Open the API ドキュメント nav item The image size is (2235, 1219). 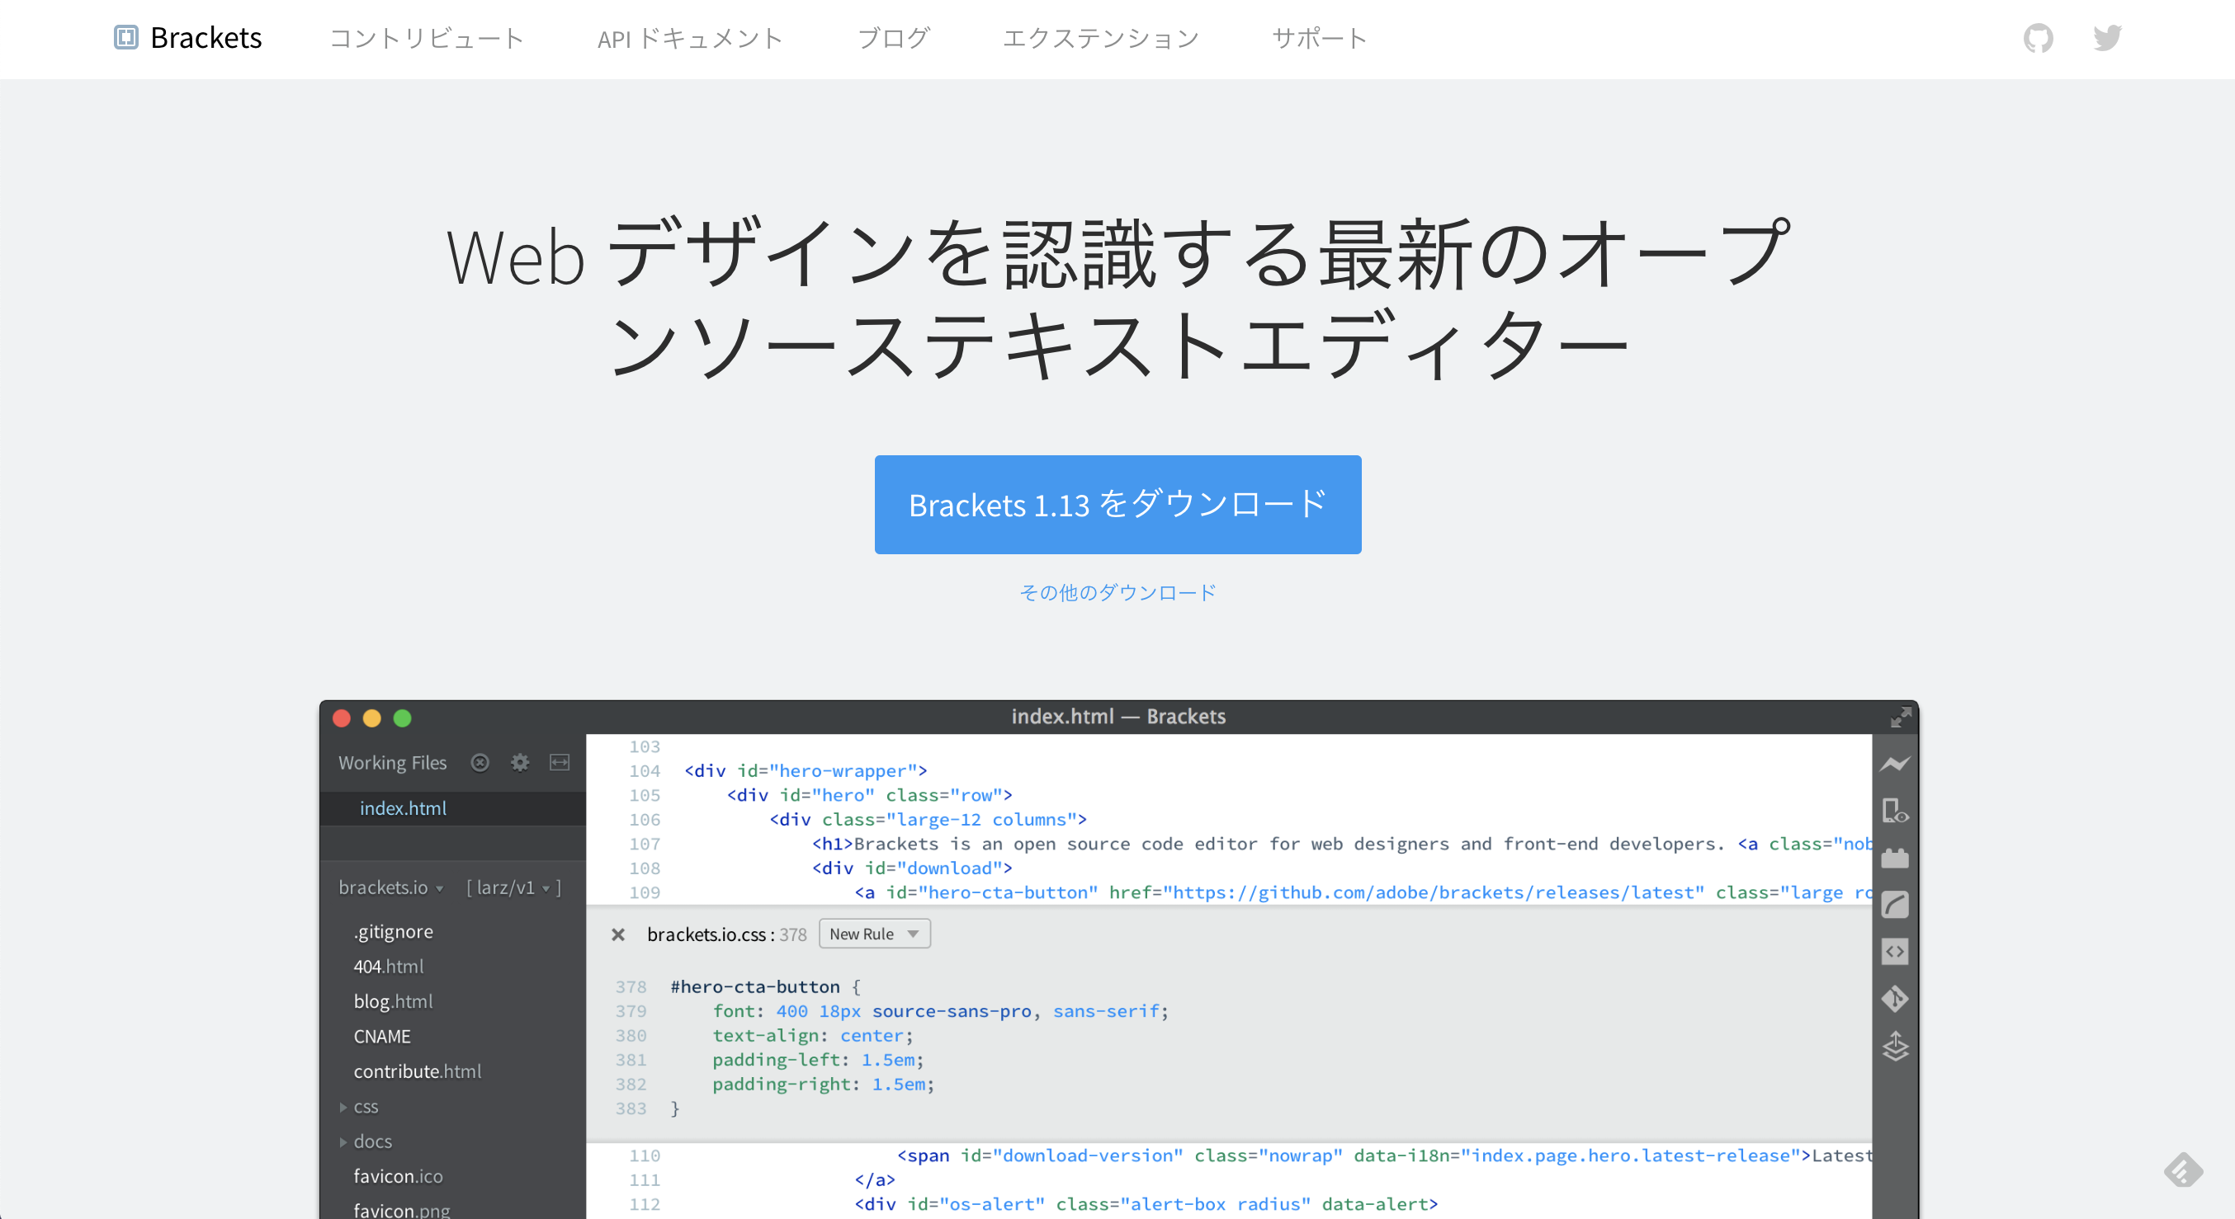[x=691, y=38]
